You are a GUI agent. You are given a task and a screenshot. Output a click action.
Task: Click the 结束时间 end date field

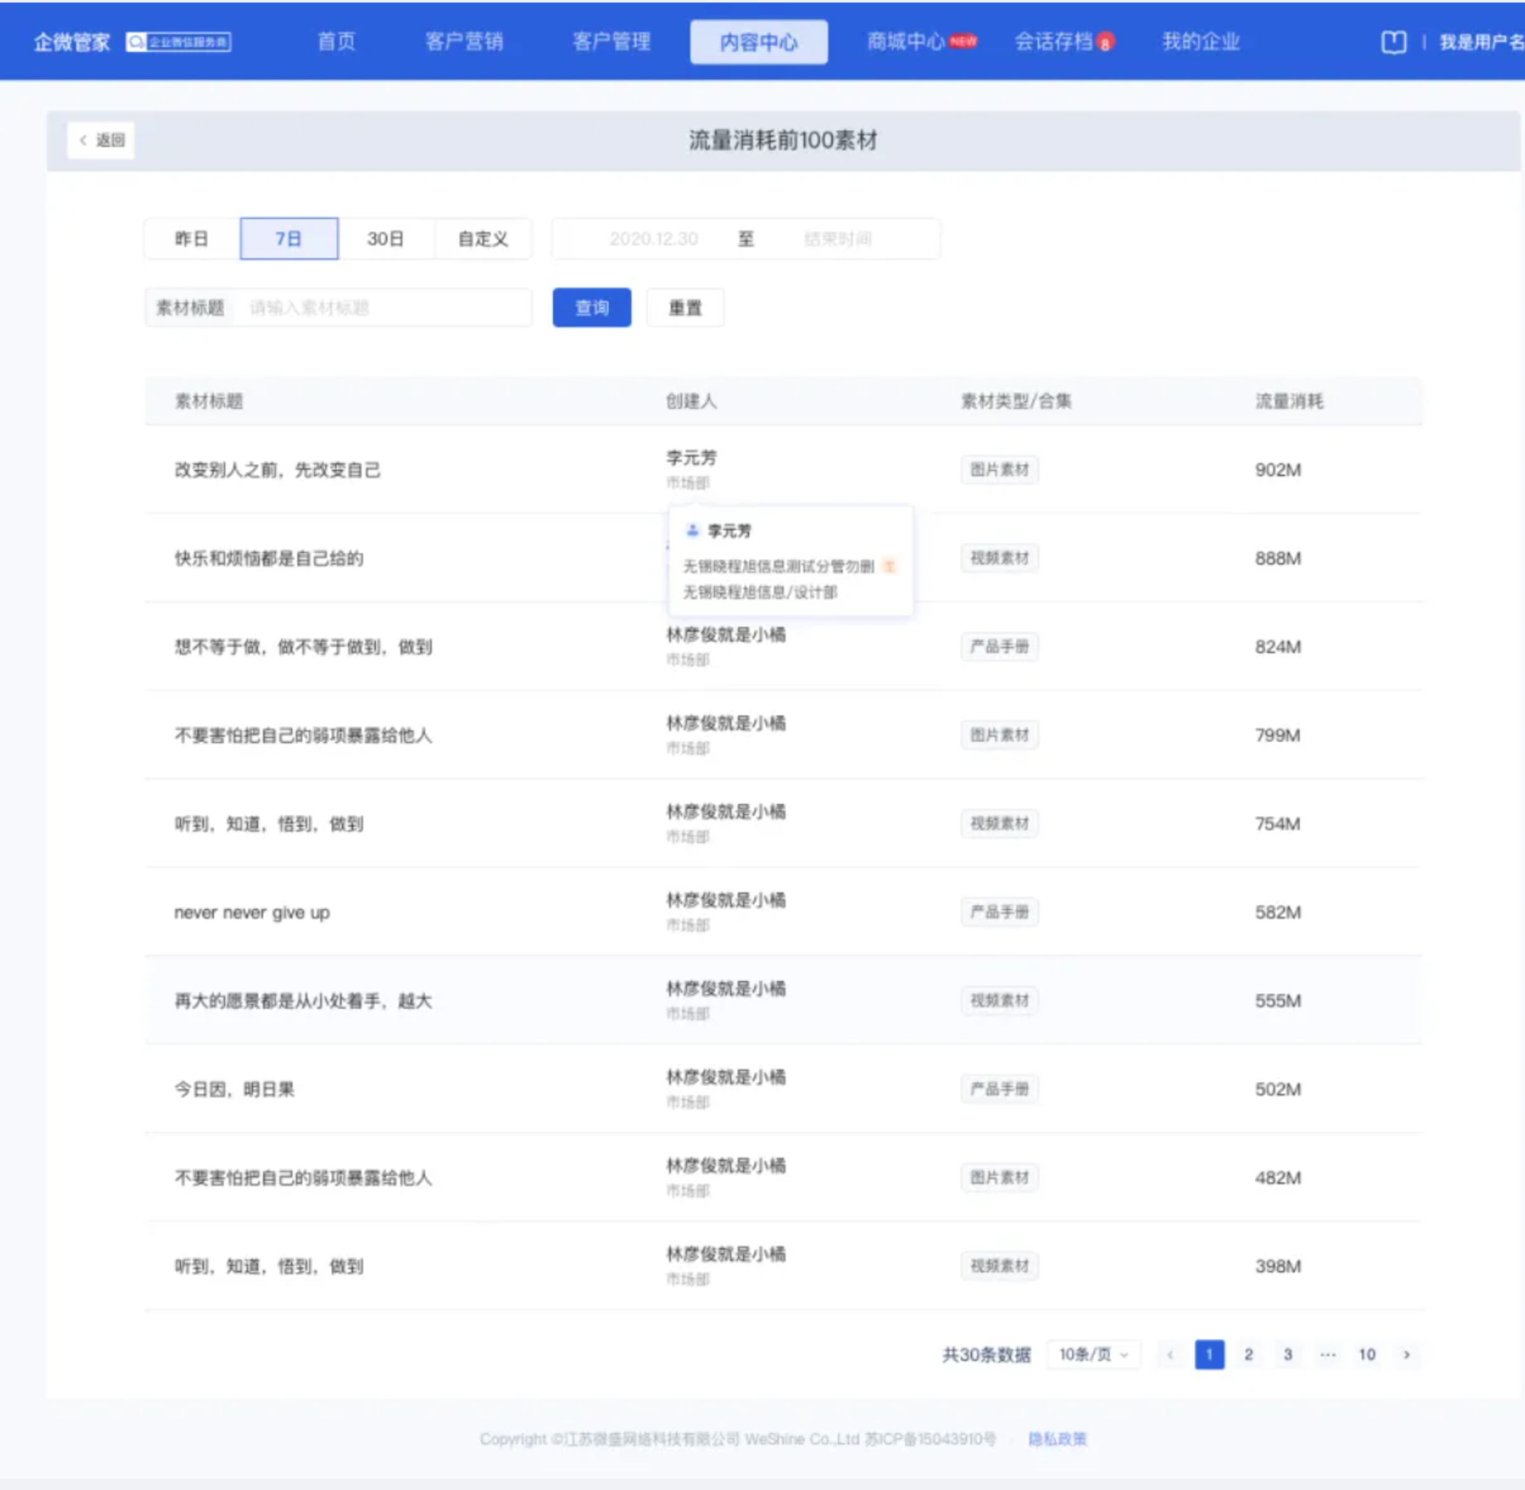838,239
